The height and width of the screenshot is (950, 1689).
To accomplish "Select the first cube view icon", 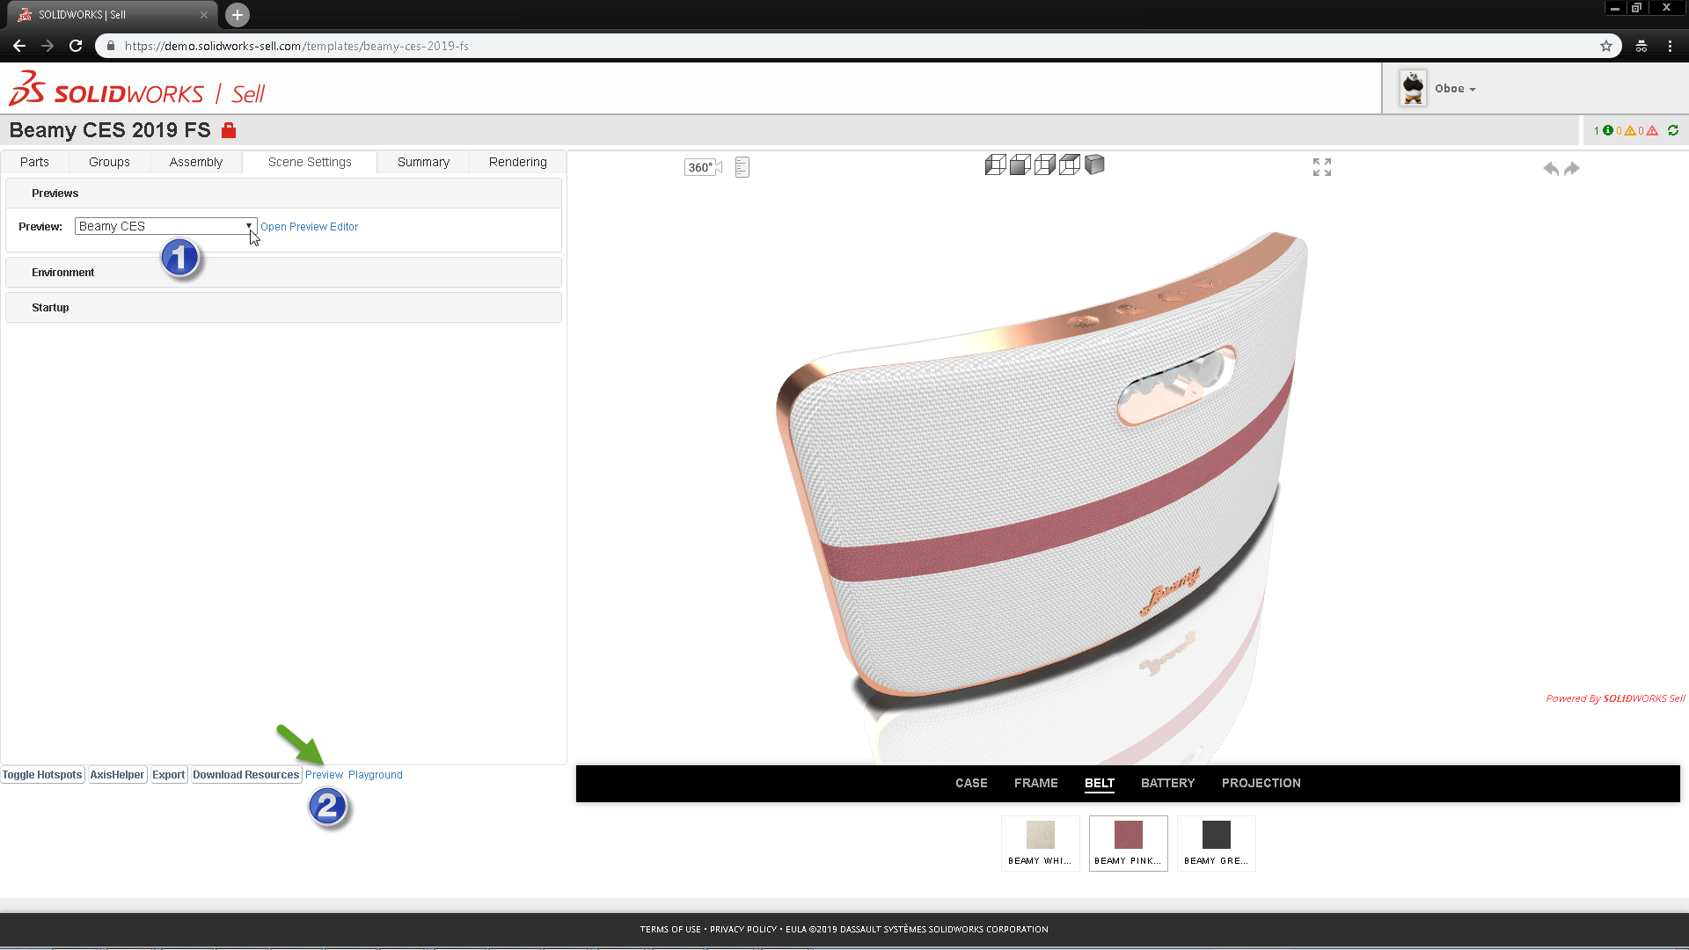I will (x=995, y=164).
